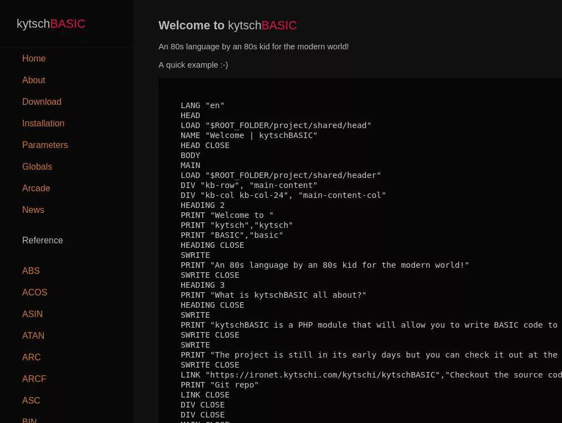Click the kytschBASIC logo in the sidebar

coord(51,24)
